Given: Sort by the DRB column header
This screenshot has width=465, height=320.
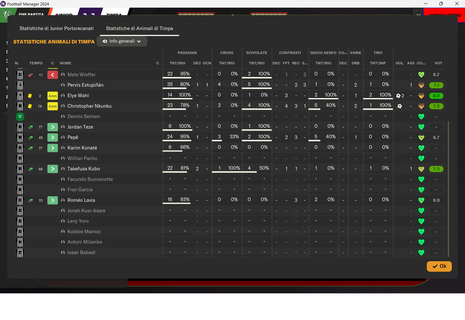Looking at the screenshot, I should [x=355, y=63].
